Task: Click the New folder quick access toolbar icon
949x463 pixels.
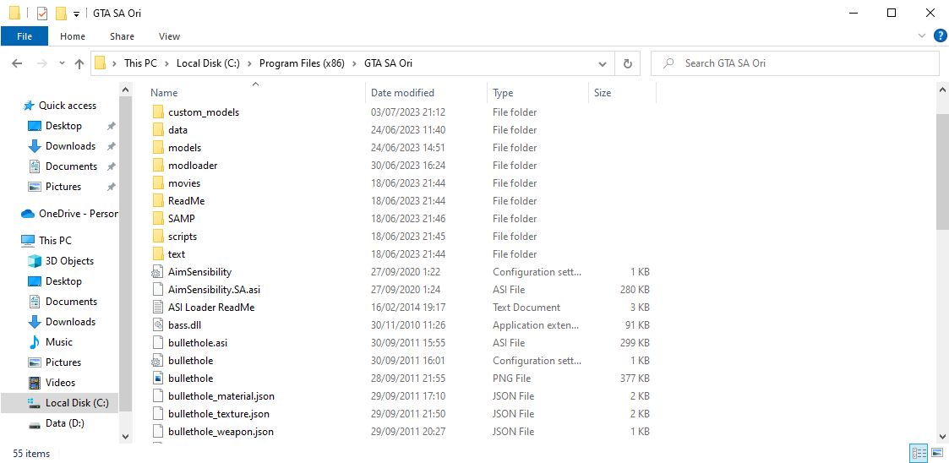Action: point(61,13)
